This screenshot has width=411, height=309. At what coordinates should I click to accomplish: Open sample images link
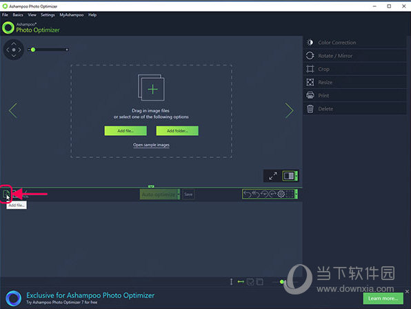[x=151, y=145]
